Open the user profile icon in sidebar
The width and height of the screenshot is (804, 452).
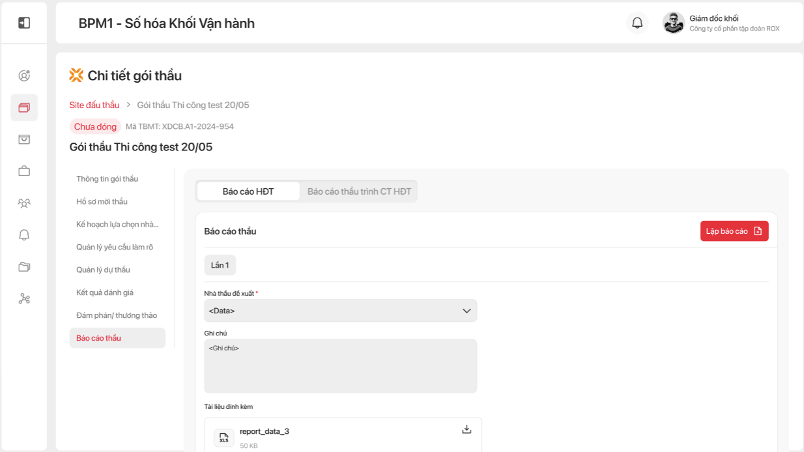coord(24,76)
